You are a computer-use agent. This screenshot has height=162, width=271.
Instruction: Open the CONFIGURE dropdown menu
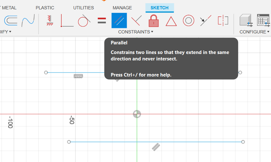click(x=255, y=32)
